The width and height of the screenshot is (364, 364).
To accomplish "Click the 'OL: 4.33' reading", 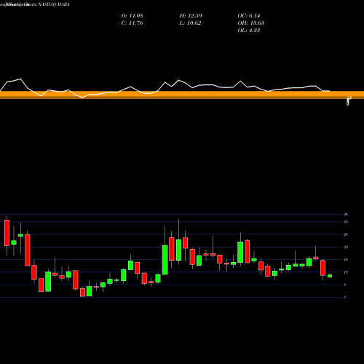I will 249,31.
